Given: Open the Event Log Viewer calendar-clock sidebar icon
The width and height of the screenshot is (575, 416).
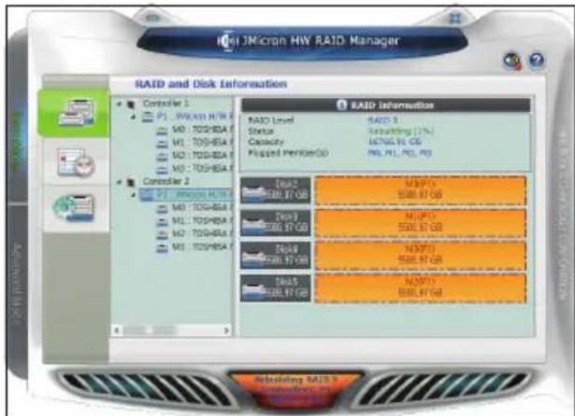Looking at the screenshot, I should (75, 162).
